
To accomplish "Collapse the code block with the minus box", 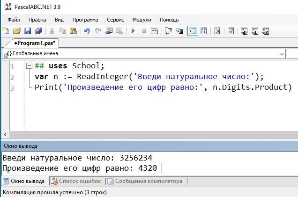I will click(29, 66).
